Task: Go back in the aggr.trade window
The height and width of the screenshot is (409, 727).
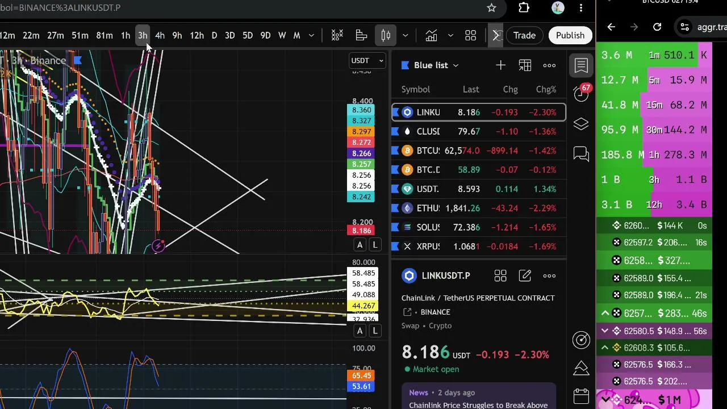Action: point(611,27)
